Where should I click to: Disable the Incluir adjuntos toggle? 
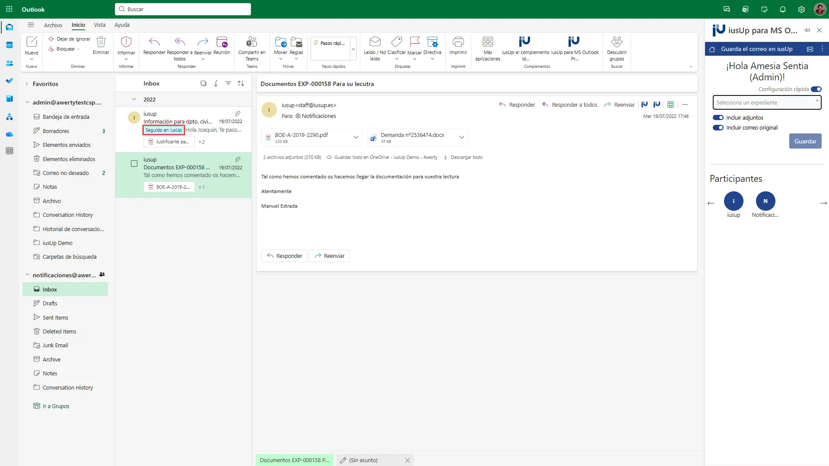(x=718, y=117)
